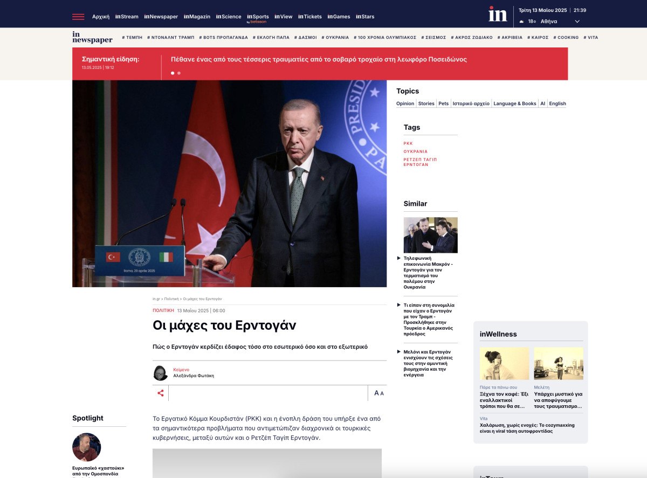Open breaking news headline about Ποσειδώνος crash

point(319,59)
